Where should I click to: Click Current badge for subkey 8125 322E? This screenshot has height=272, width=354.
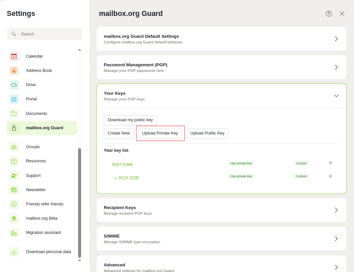click(301, 176)
